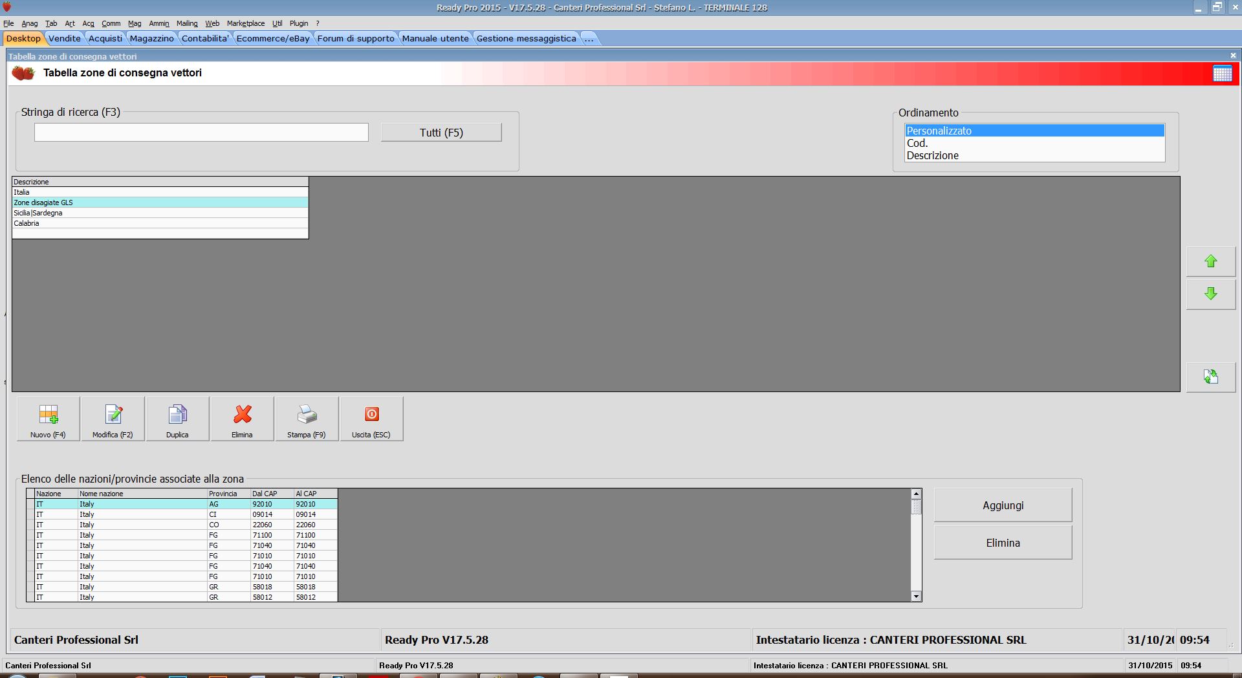Click the Stampa (F9) printer icon
This screenshot has width=1242, height=678.
click(x=307, y=419)
